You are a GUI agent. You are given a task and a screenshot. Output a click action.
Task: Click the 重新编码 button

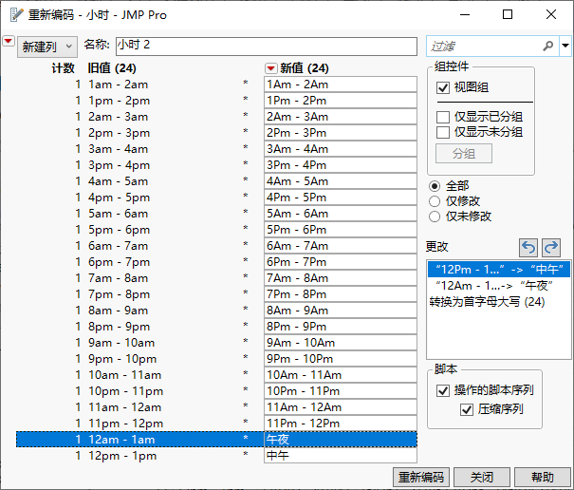(x=421, y=477)
